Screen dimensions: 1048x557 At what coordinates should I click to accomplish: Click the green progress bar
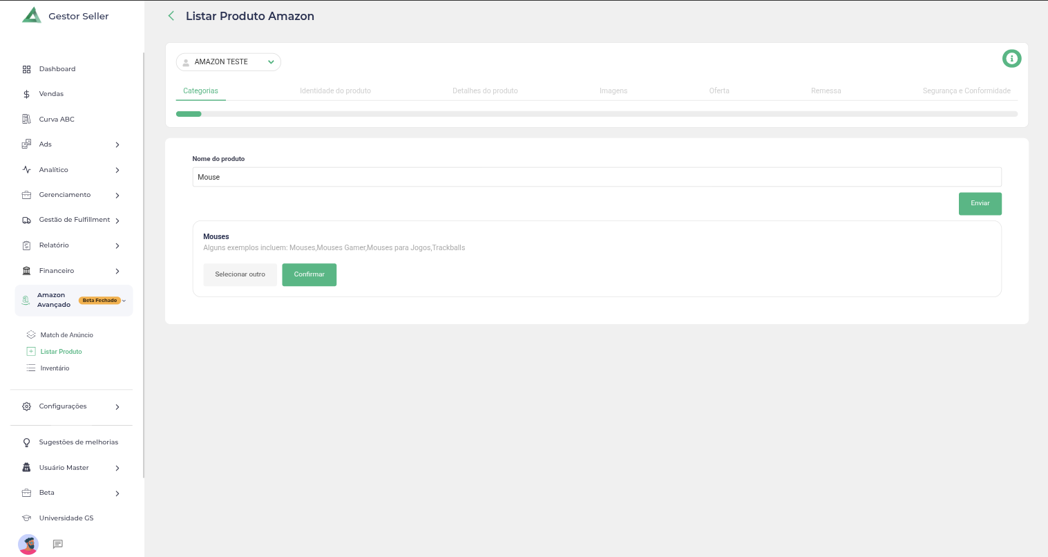pyautogui.click(x=189, y=114)
